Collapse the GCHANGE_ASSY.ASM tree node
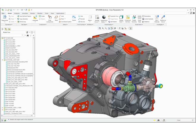Viewport: 196px width, 130px height. [x=2, y=60]
